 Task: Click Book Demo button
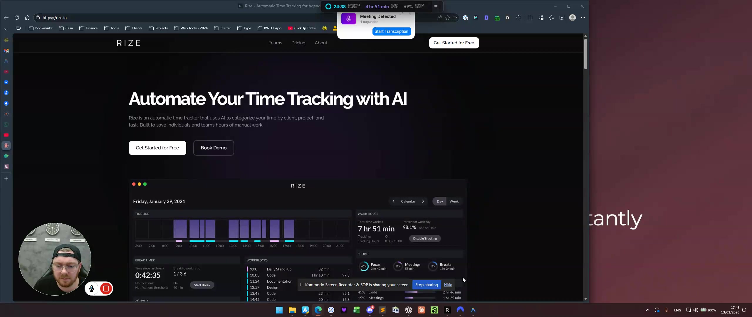point(214,148)
